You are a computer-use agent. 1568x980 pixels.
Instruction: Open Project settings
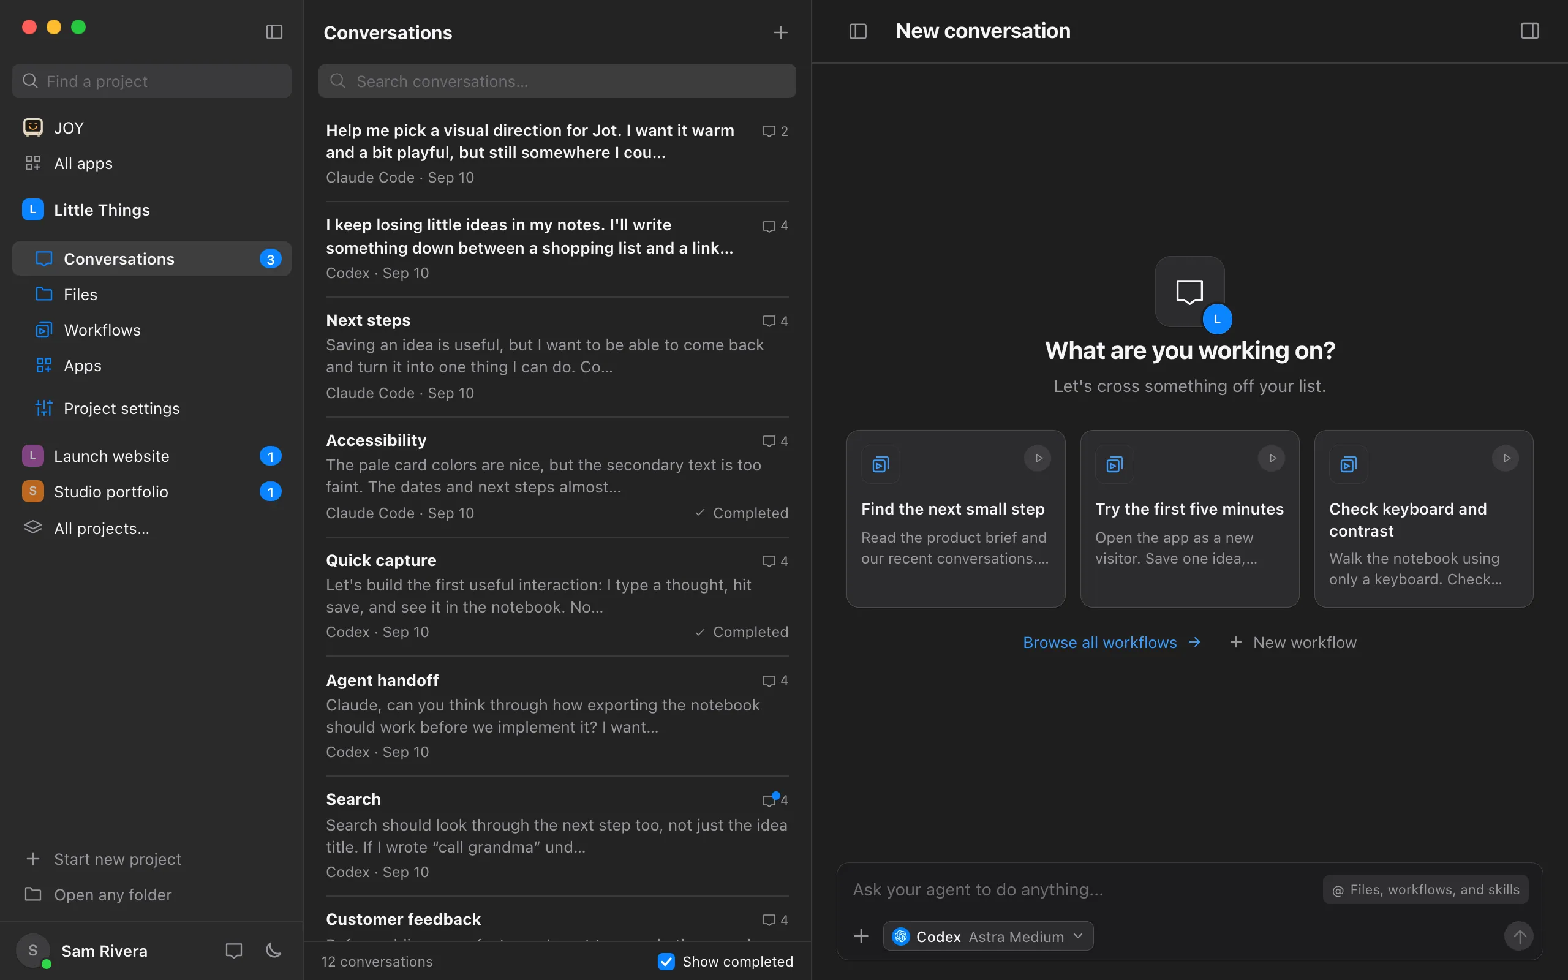(152, 409)
